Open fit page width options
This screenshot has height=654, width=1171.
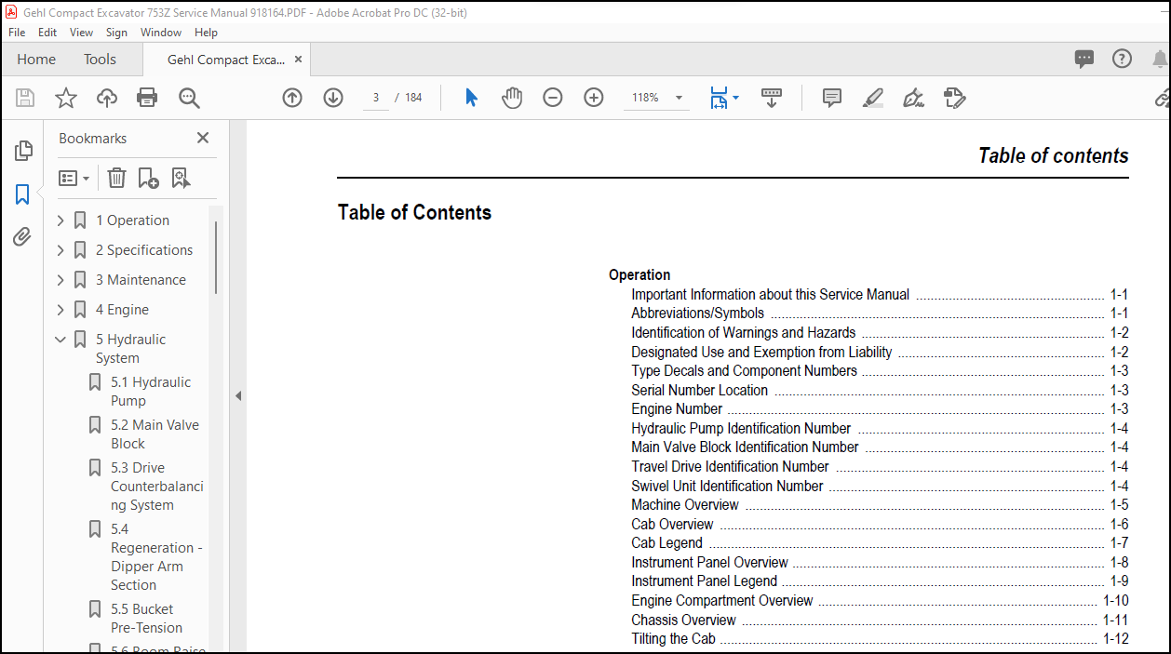724,98
